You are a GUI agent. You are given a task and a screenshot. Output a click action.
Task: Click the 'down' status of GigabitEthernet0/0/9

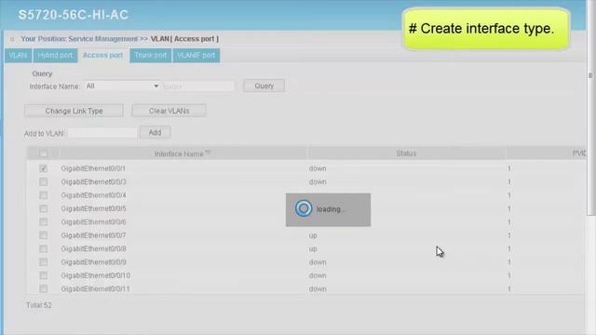(x=318, y=262)
